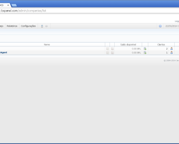Click the Saldo disponível column header
Image resolution: width=179 pixels, height=144 pixels.
tap(128, 45)
